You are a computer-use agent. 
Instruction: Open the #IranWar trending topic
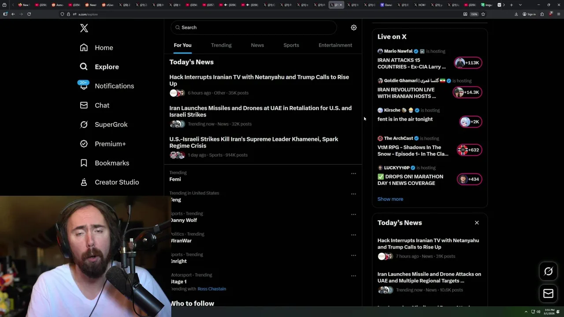181,241
